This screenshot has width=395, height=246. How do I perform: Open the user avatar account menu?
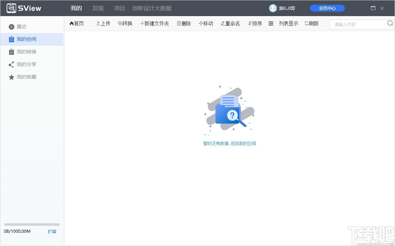(273, 8)
